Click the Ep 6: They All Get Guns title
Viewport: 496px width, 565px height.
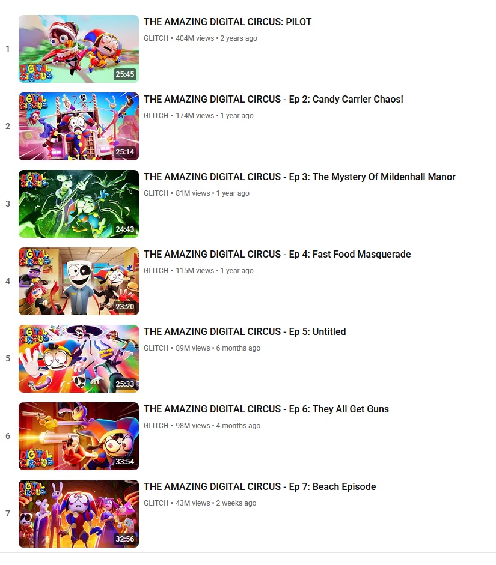(x=266, y=409)
